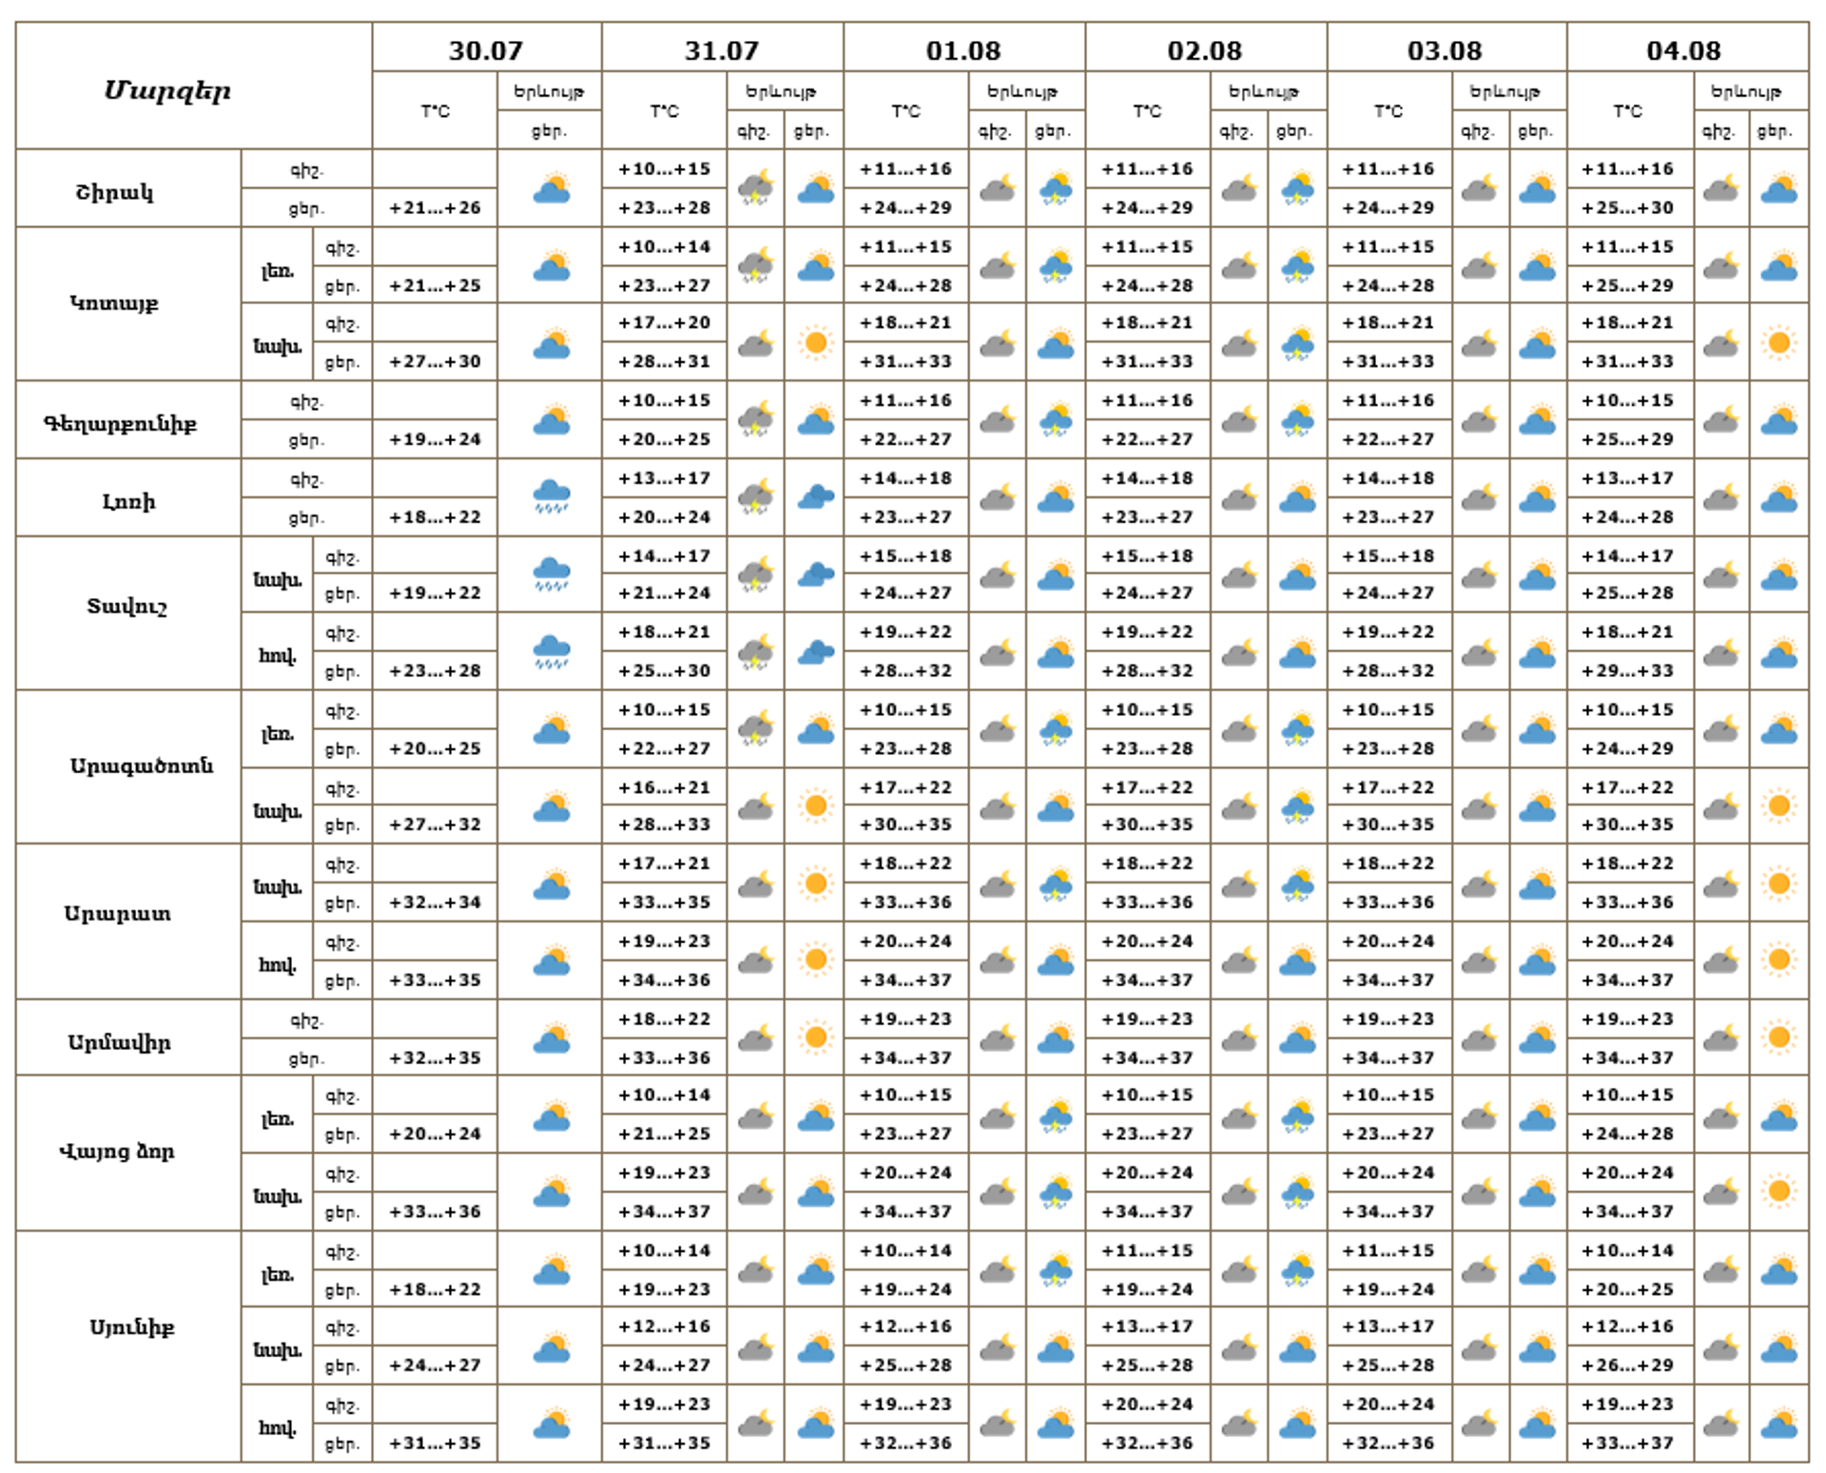This screenshot has width=1826, height=1473.
Task: Click Lori 31.07 daytime cloudy icon
Action: tap(815, 497)
